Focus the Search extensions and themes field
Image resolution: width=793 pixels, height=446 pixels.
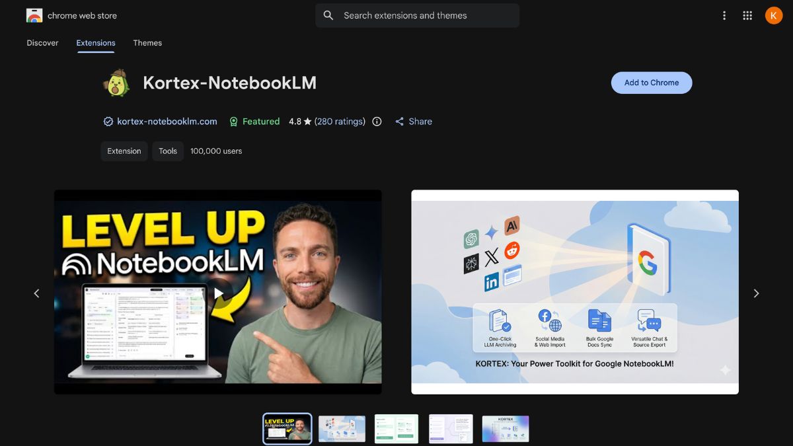click(x=417, y=15)
